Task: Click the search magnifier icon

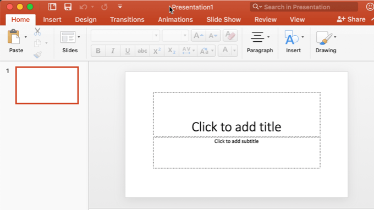Action: 255,7
